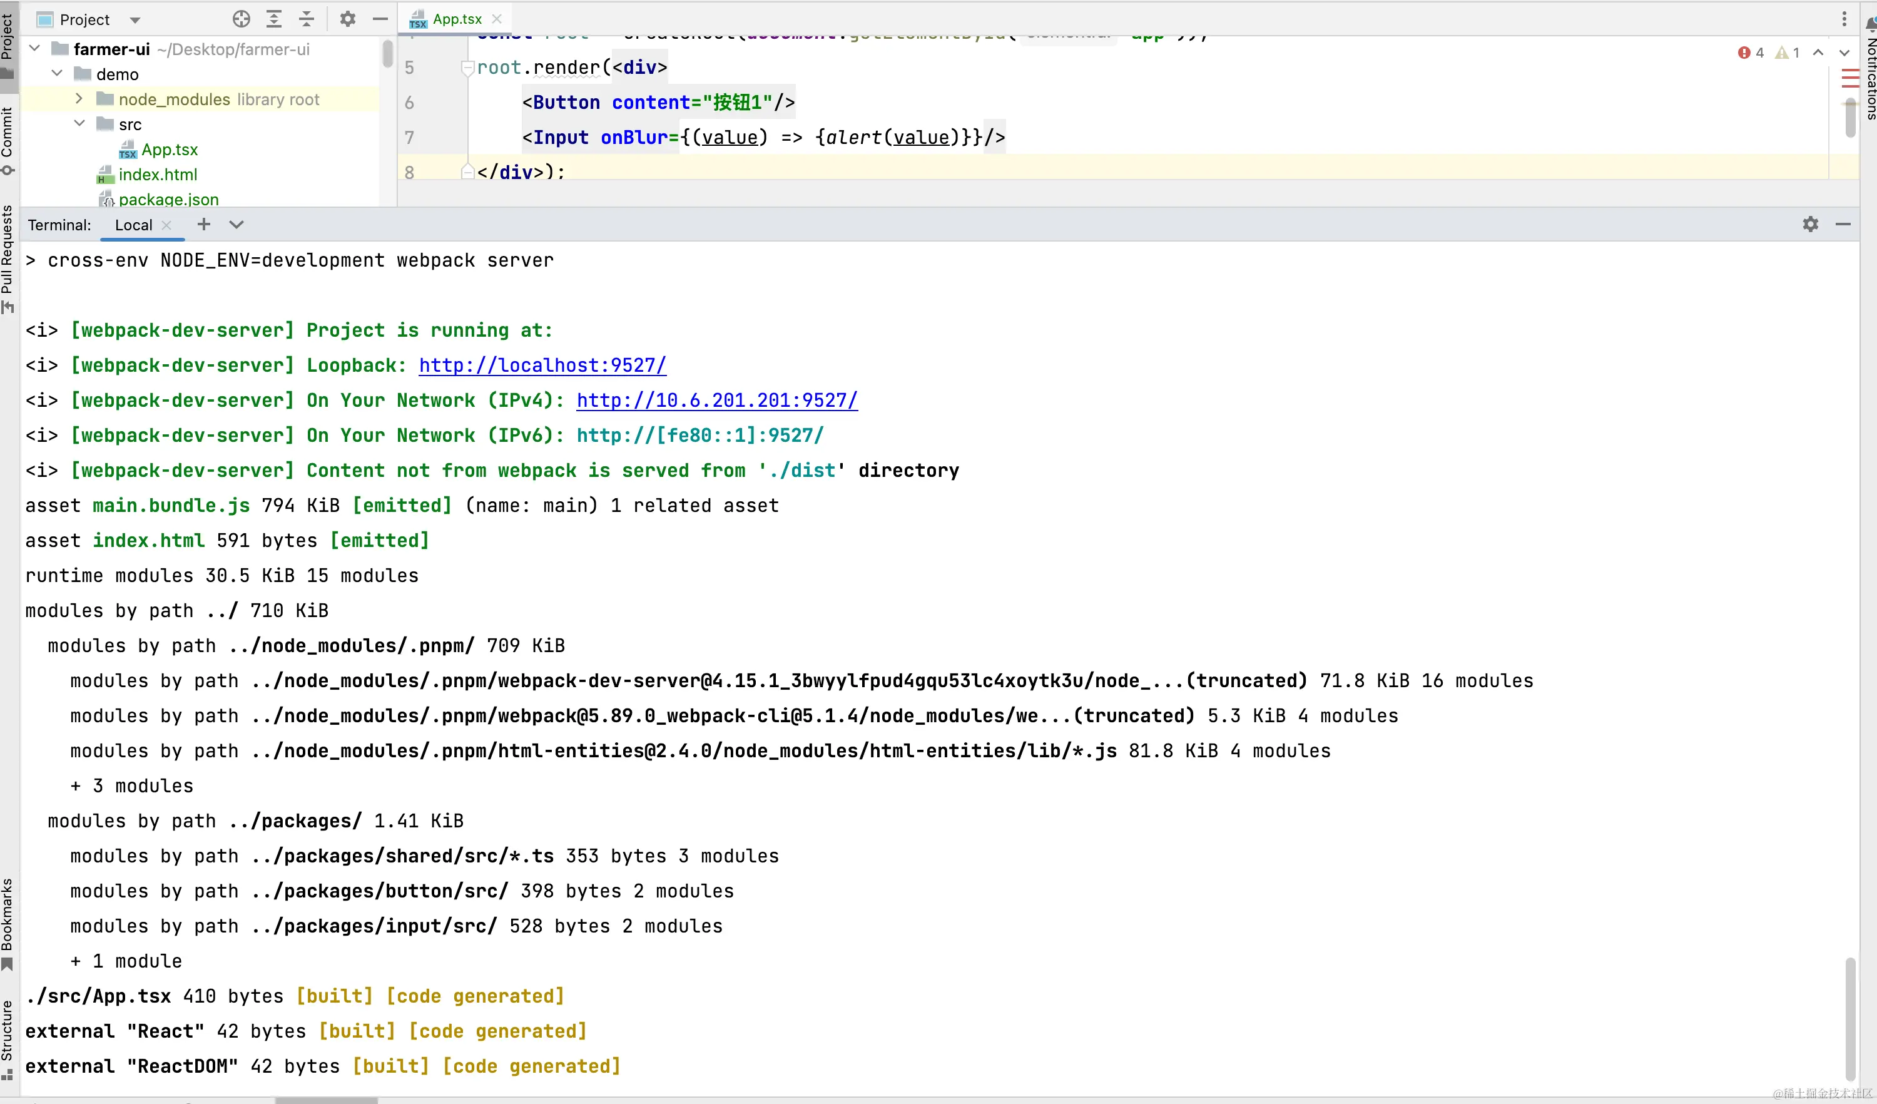Click the Project tree vertical scrollbar
Screen dimensions: 1877x1104
pyautogui.click(x=387, y=54)
